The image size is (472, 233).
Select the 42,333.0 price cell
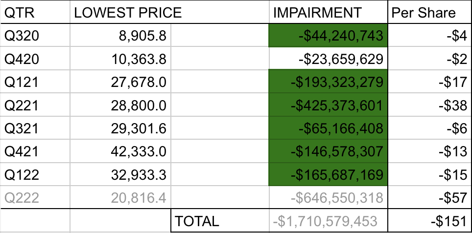click(120, 151)
